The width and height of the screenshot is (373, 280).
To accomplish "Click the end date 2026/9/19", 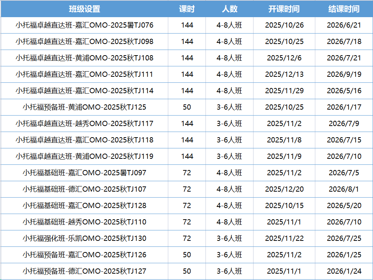I will (344, 75).
